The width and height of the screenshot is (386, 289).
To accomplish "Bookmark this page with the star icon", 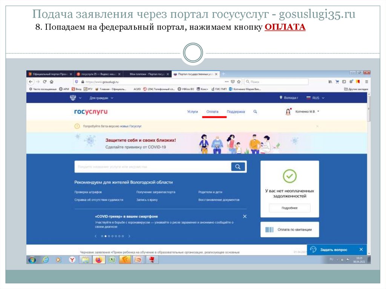I will click(239, 82).
